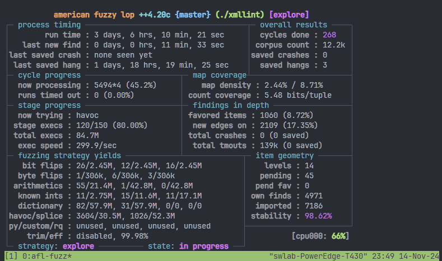The image size is (442, 261).
Task: Click the byte flips yields row values
Action: click(125, 176)
